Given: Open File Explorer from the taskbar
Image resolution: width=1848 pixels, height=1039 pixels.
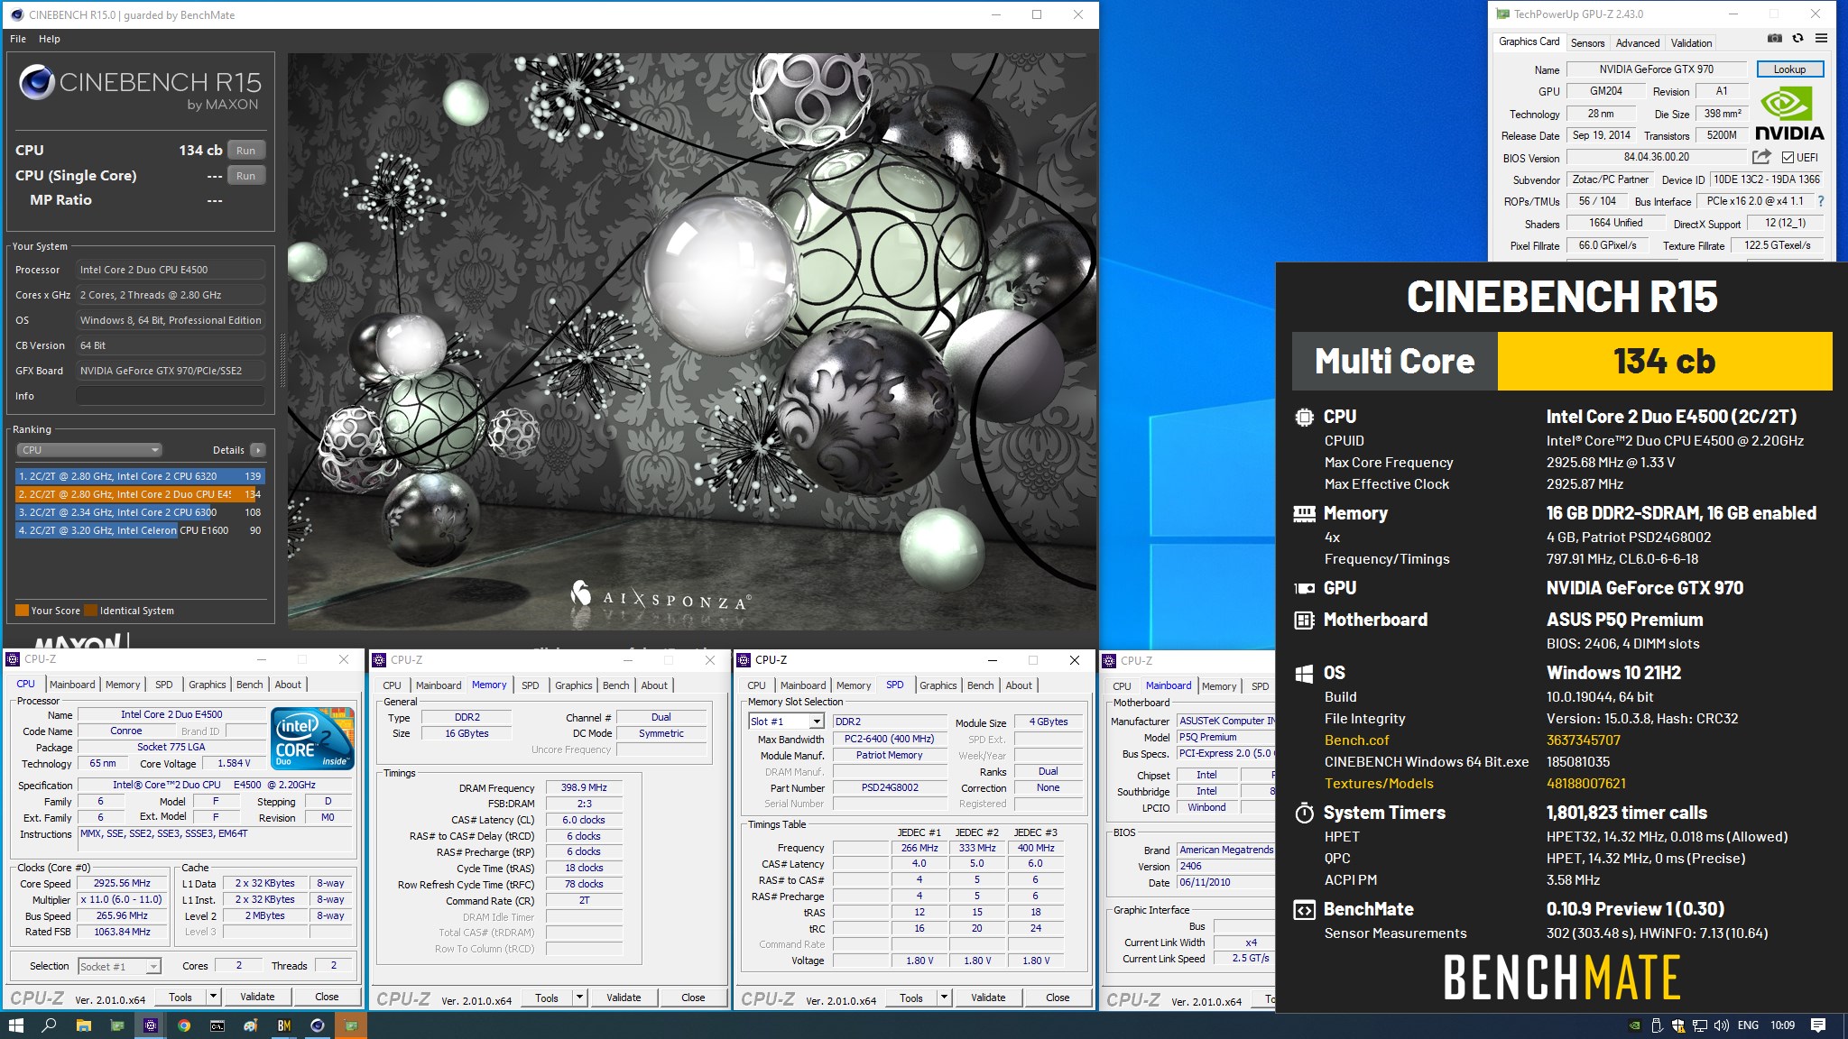Looking at the screenshot, I should click(x=83, y=1025).
